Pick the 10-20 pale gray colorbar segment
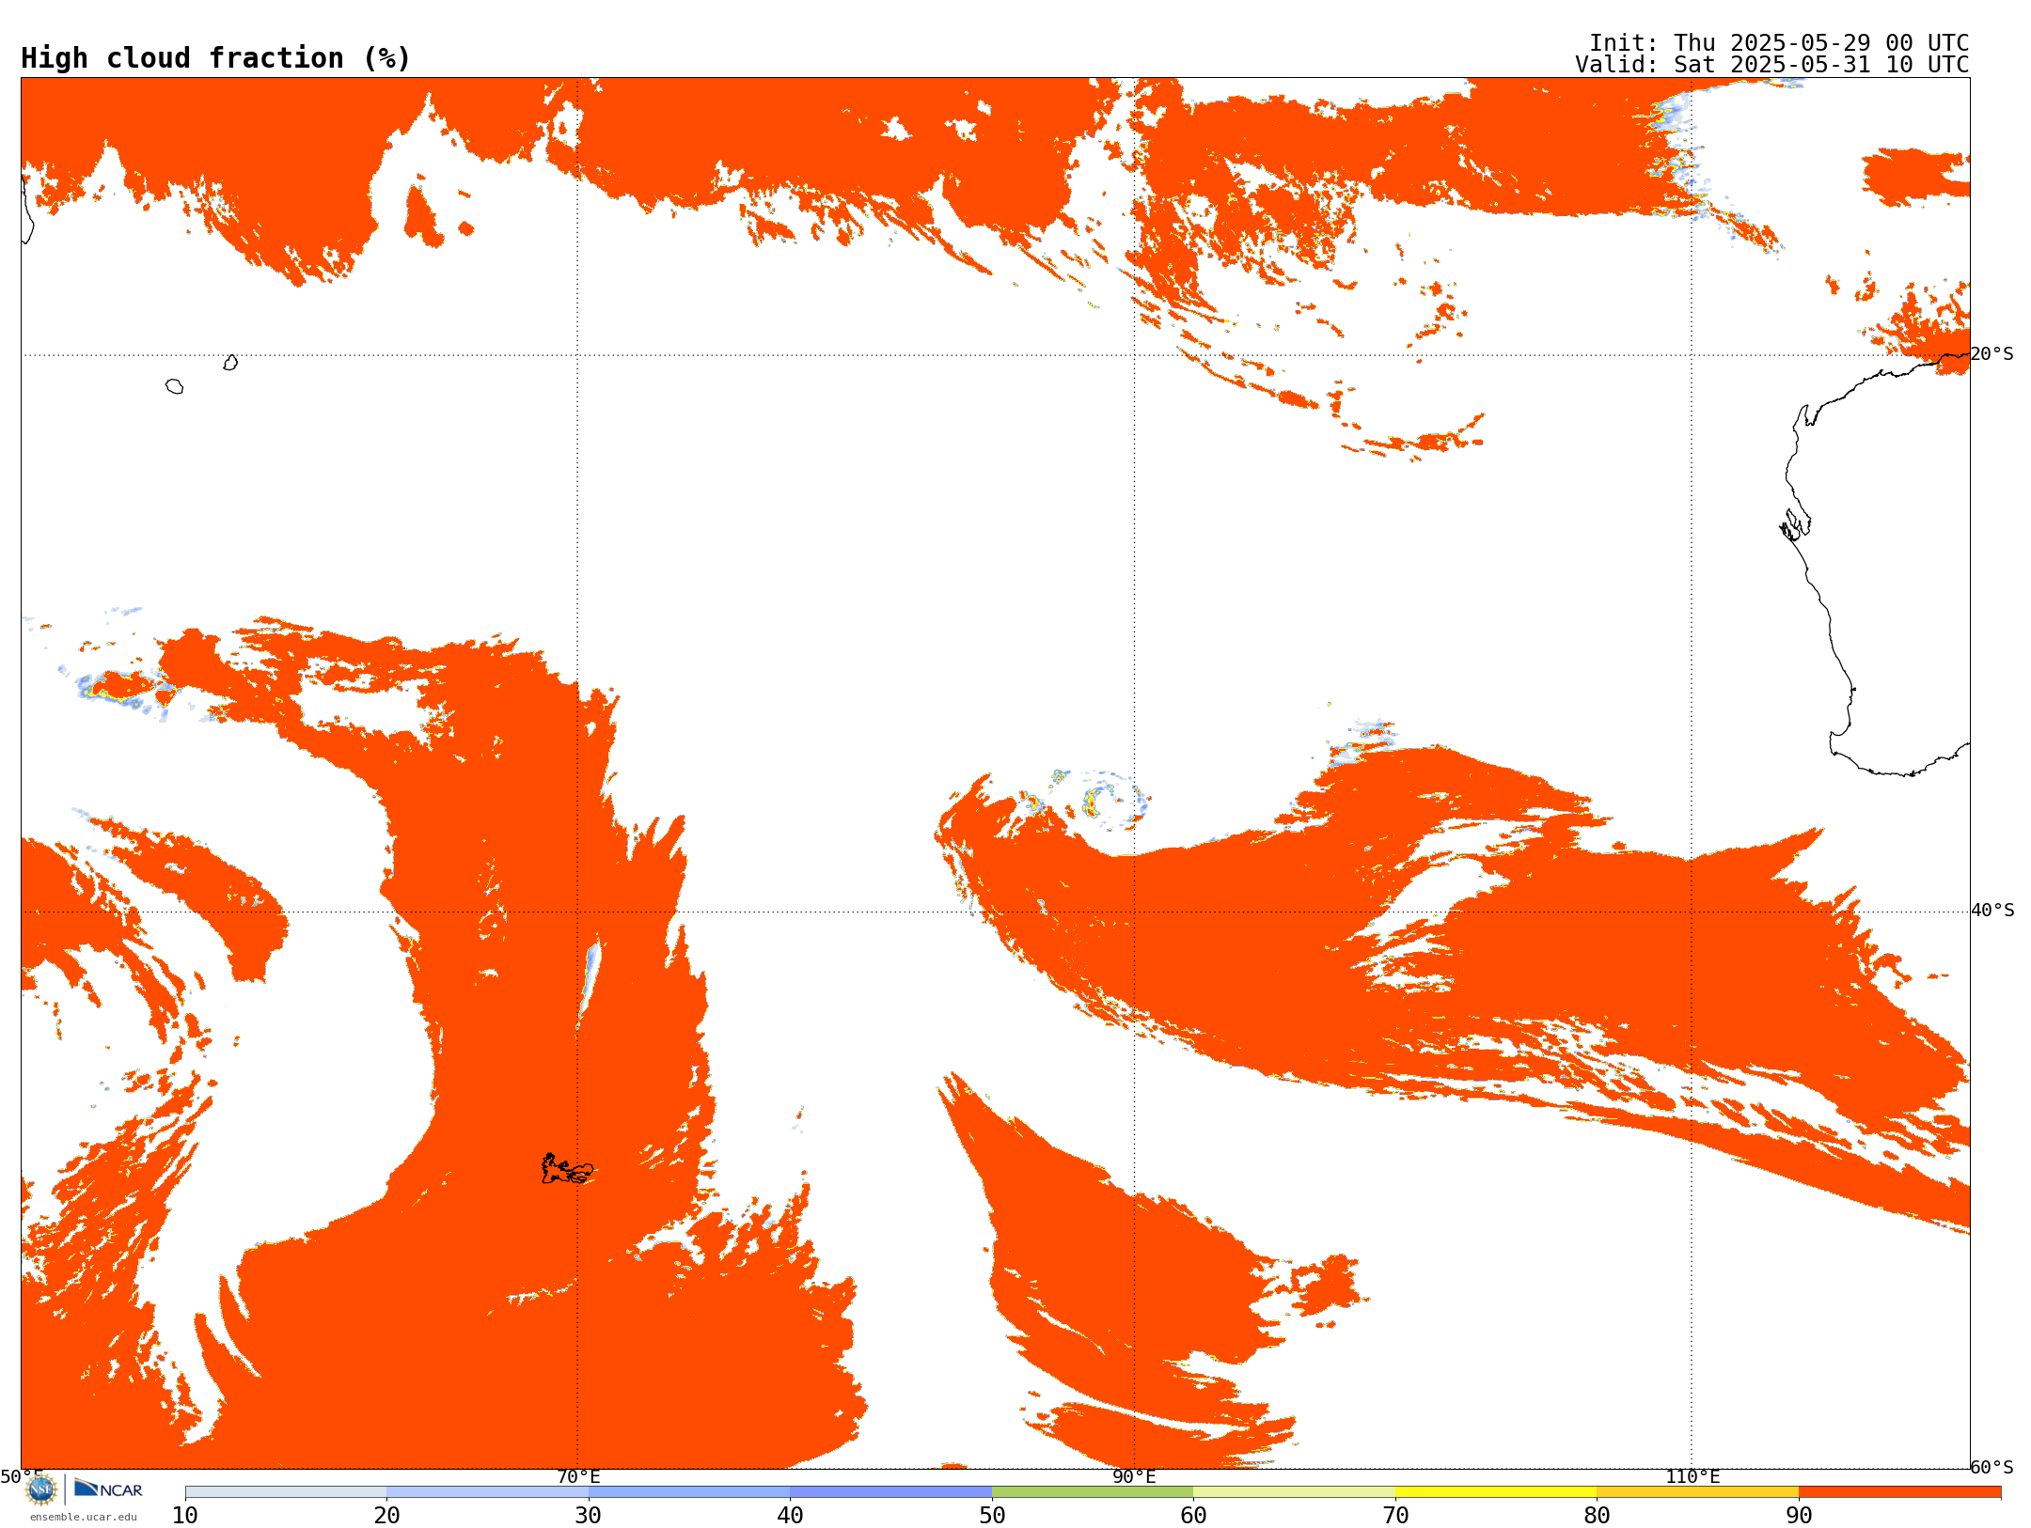 [286, 1492]
